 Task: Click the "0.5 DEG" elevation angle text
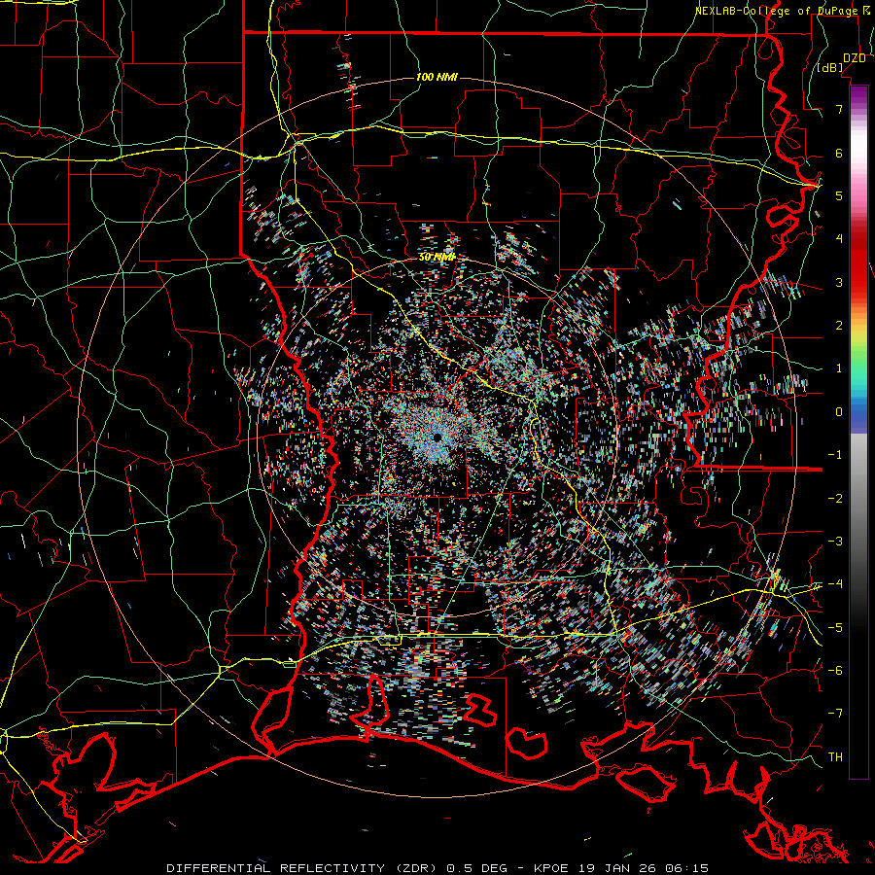click(476, 868)
